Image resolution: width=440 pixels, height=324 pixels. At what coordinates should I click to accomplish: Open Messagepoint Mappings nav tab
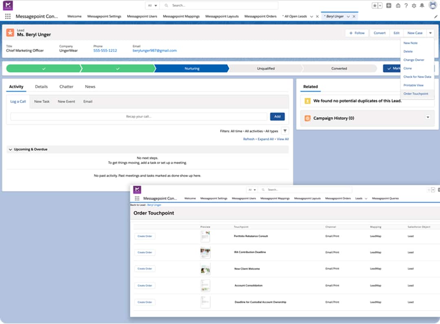pos(181,16)
